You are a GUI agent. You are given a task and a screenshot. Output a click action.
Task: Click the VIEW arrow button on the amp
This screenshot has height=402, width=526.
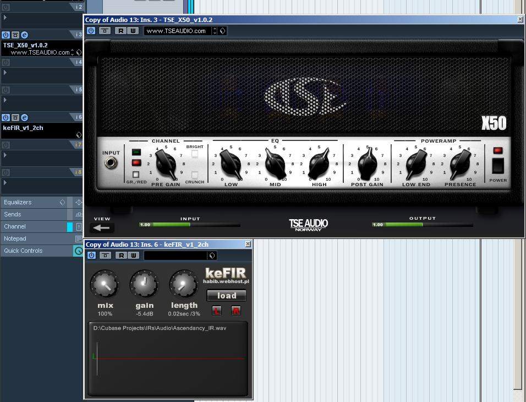102,227
